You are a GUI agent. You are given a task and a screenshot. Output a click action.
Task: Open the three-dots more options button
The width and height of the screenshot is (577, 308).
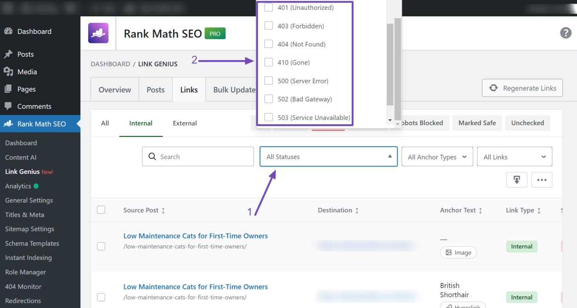tap(542, 180)
